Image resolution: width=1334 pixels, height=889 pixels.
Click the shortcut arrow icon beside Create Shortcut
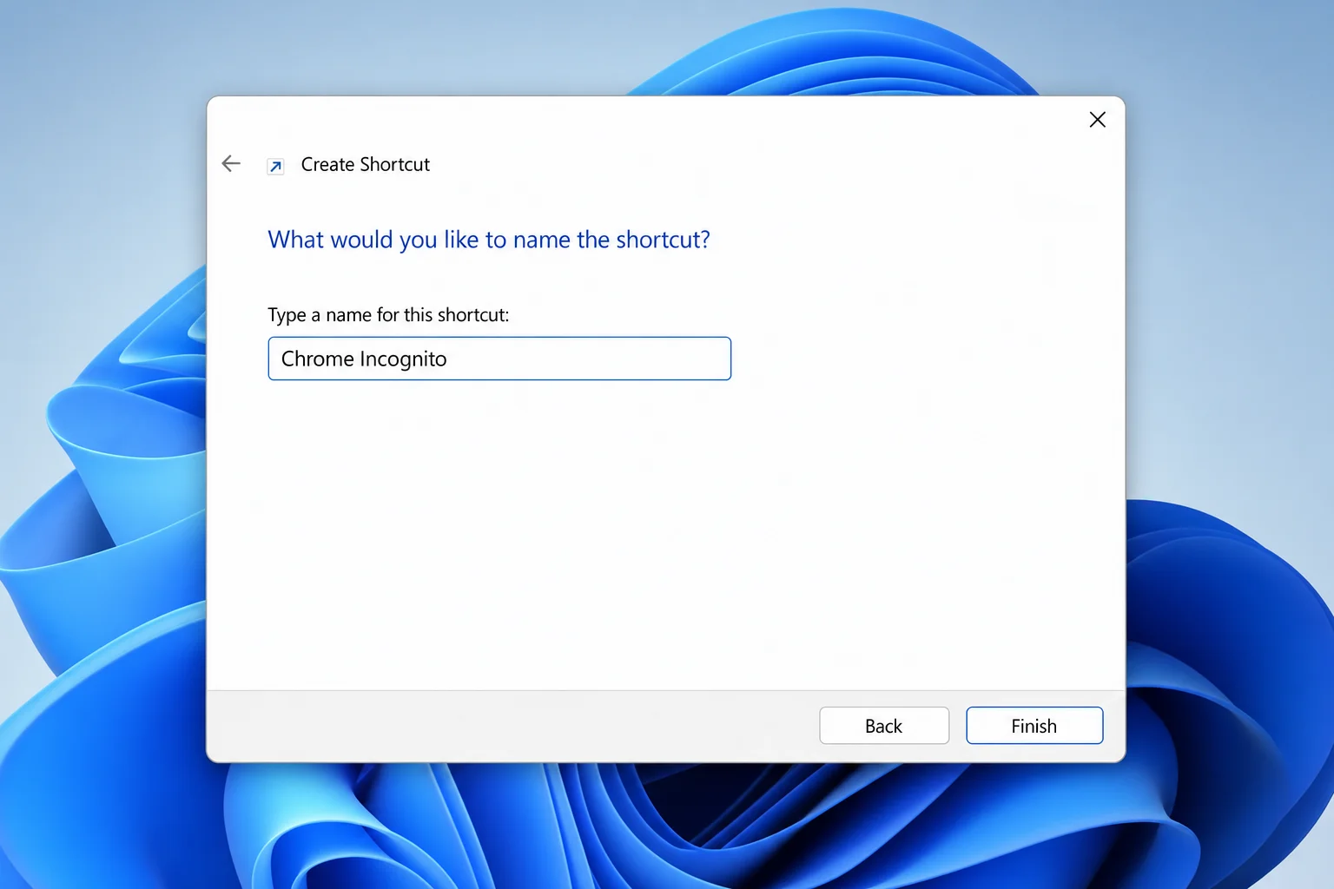click(275, 166)
